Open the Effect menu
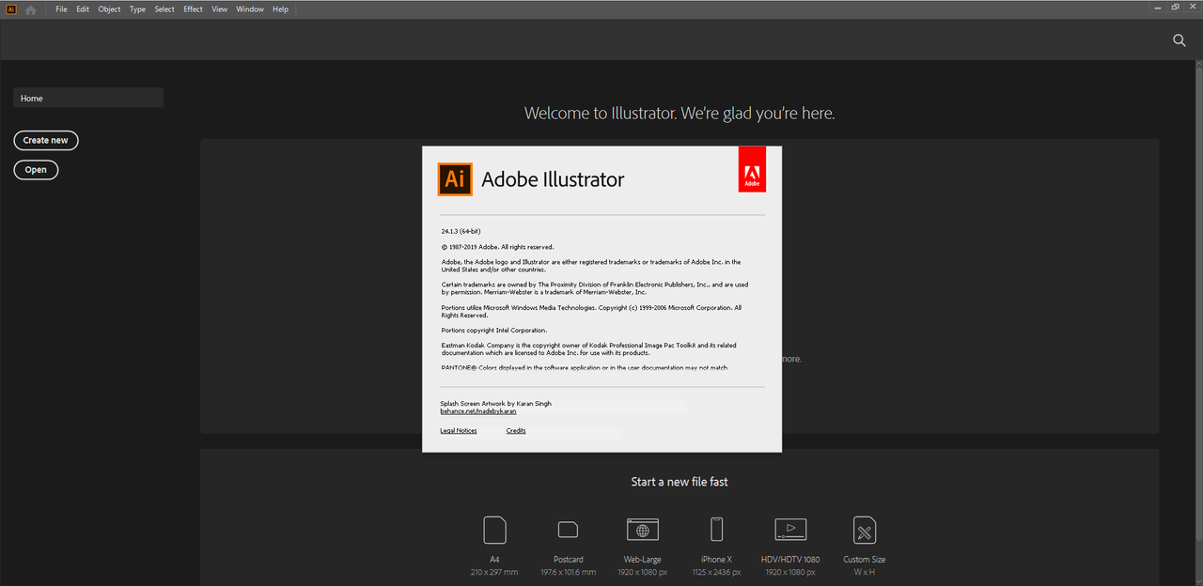The image size is (1203, 586). 193,9
